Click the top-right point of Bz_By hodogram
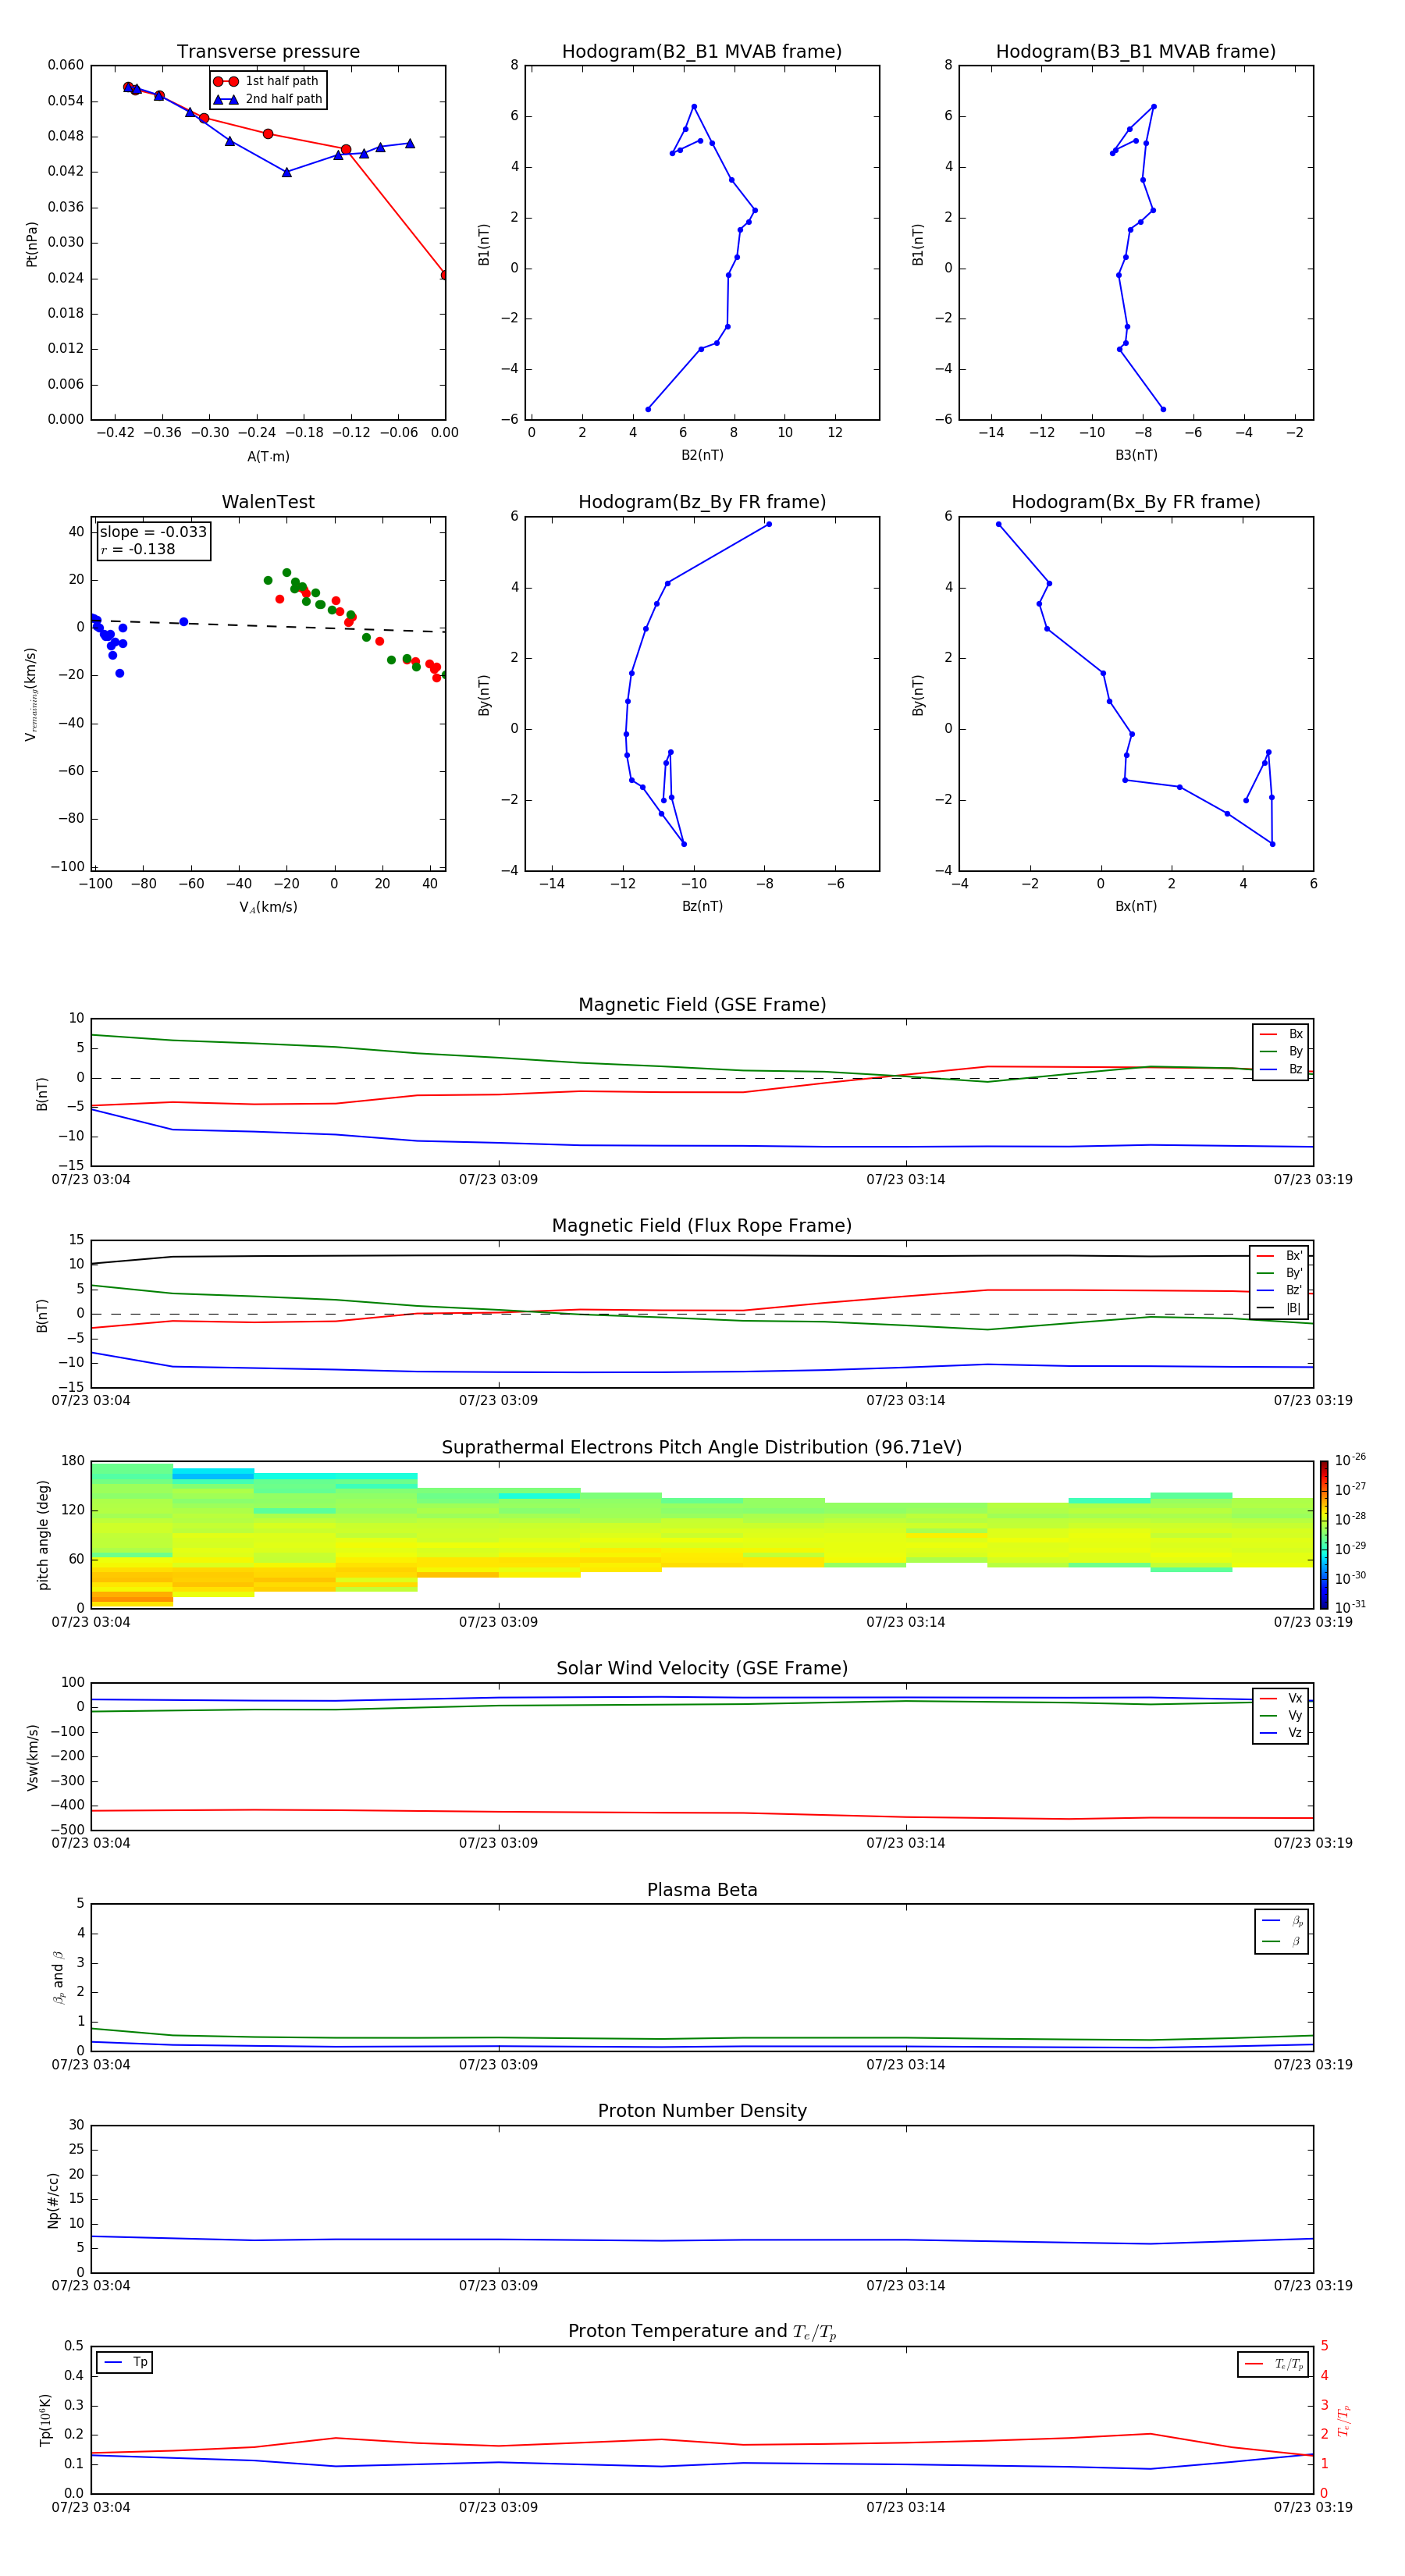Image resolution: width=1405 pixels, height=2576 pixels. (x=768, y=524)
